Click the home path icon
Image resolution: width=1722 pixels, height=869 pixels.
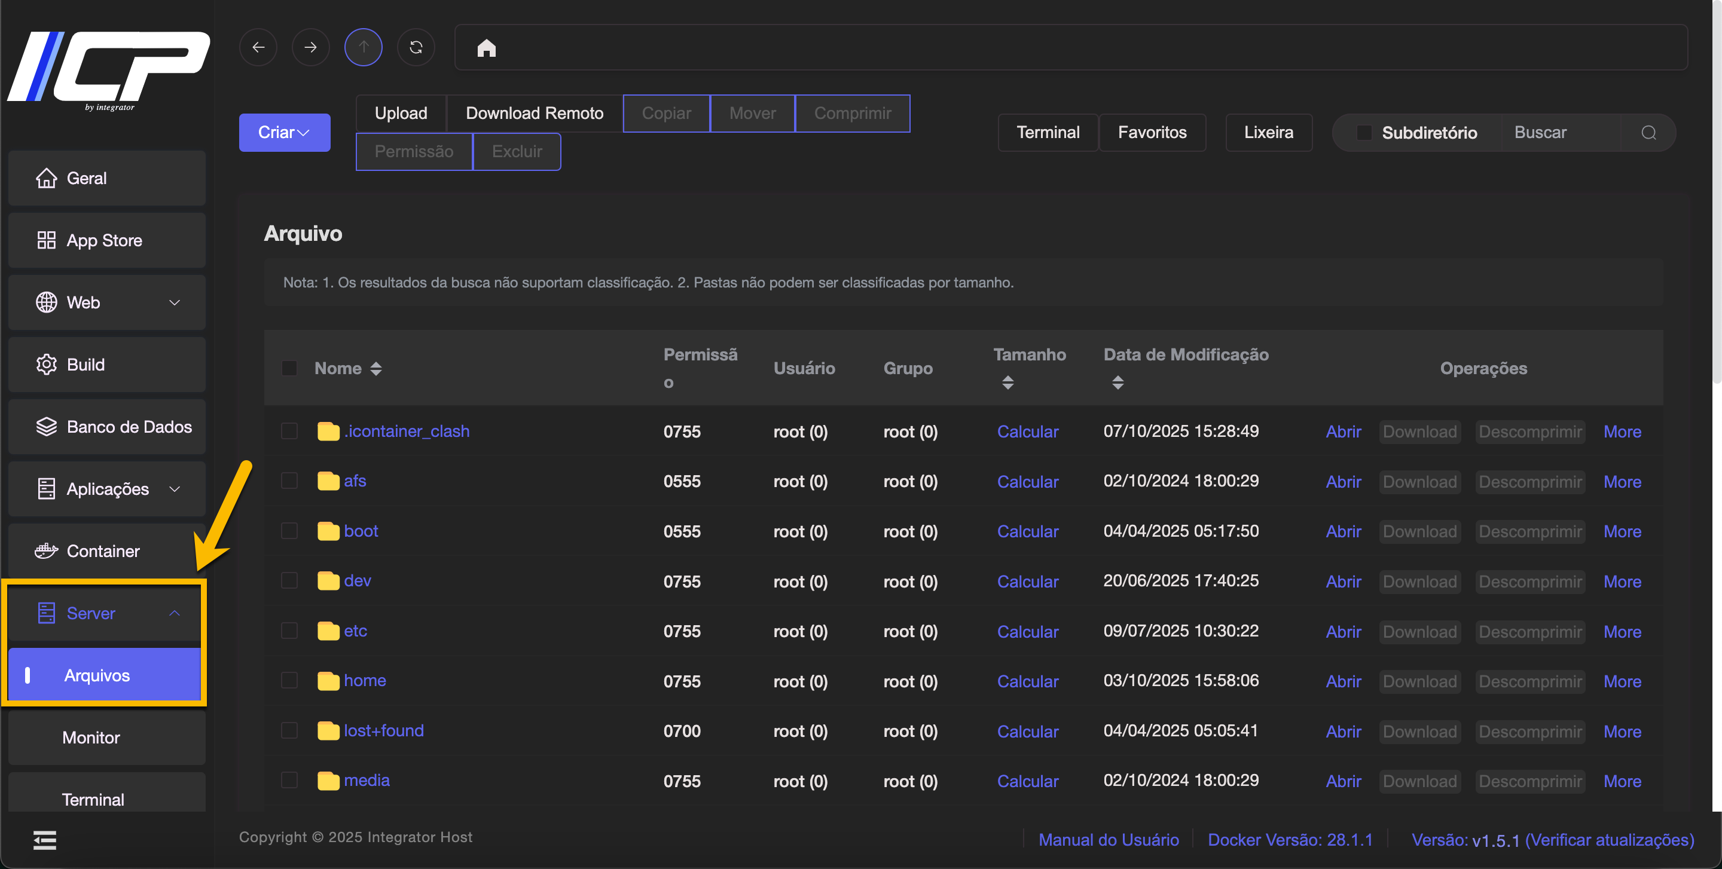[x=486, y=48]
